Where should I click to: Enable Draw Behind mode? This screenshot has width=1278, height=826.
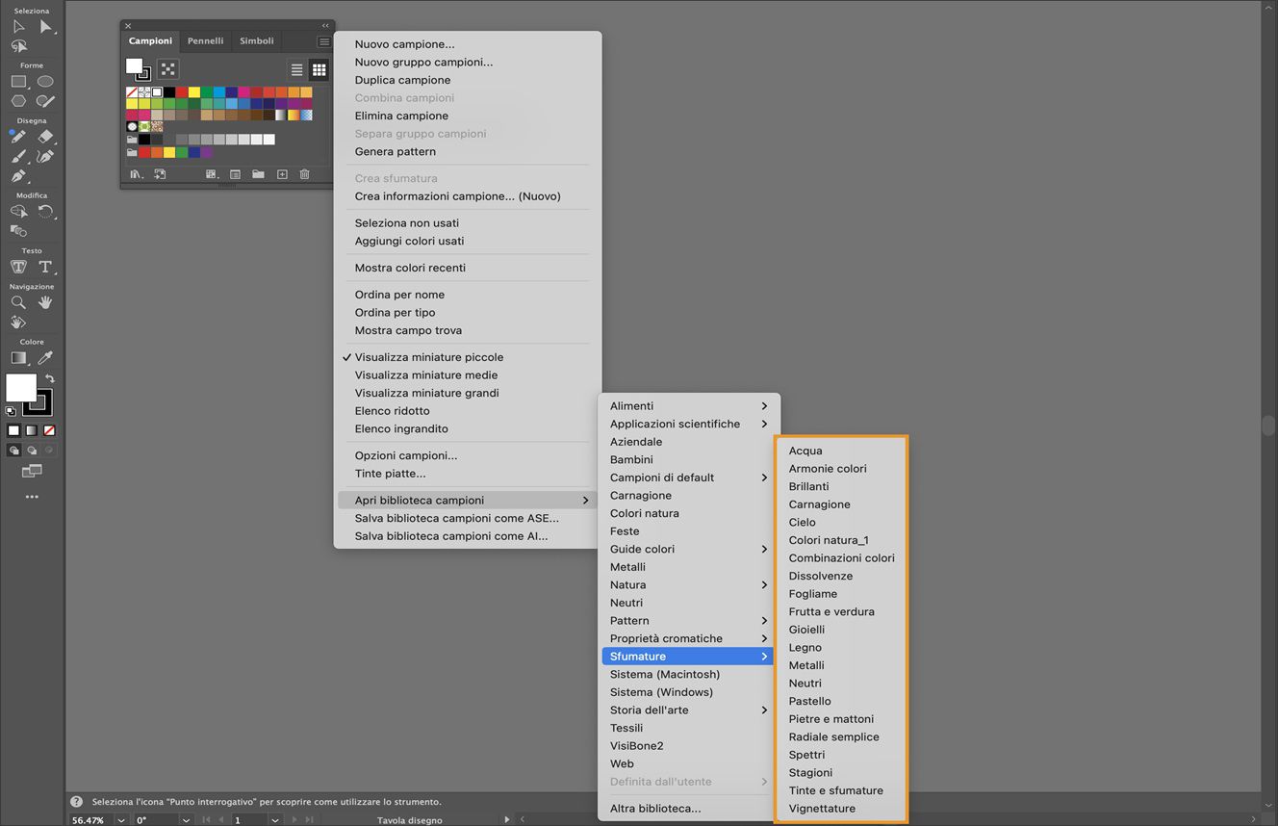(32, 450)
